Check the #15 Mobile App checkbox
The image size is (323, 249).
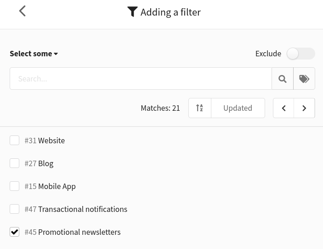[14, 186]
